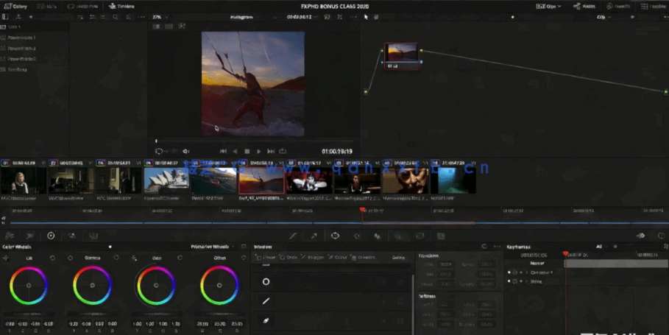Toggle the Timeline panel button

click(x=121, y=6)
